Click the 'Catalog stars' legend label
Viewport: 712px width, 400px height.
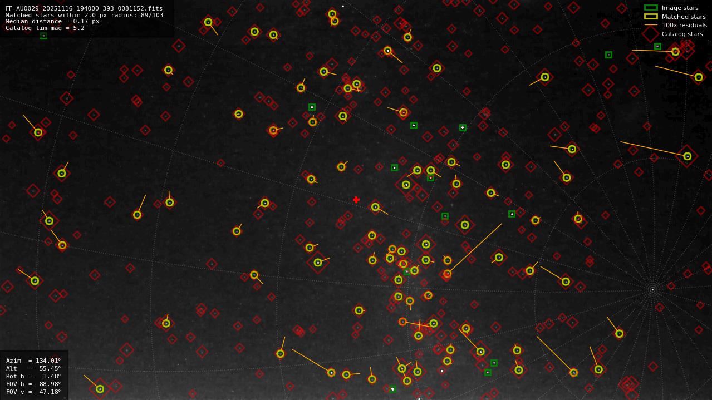coord(682,34)
